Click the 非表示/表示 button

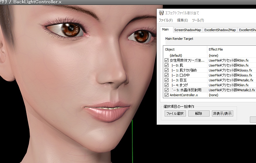222,113
